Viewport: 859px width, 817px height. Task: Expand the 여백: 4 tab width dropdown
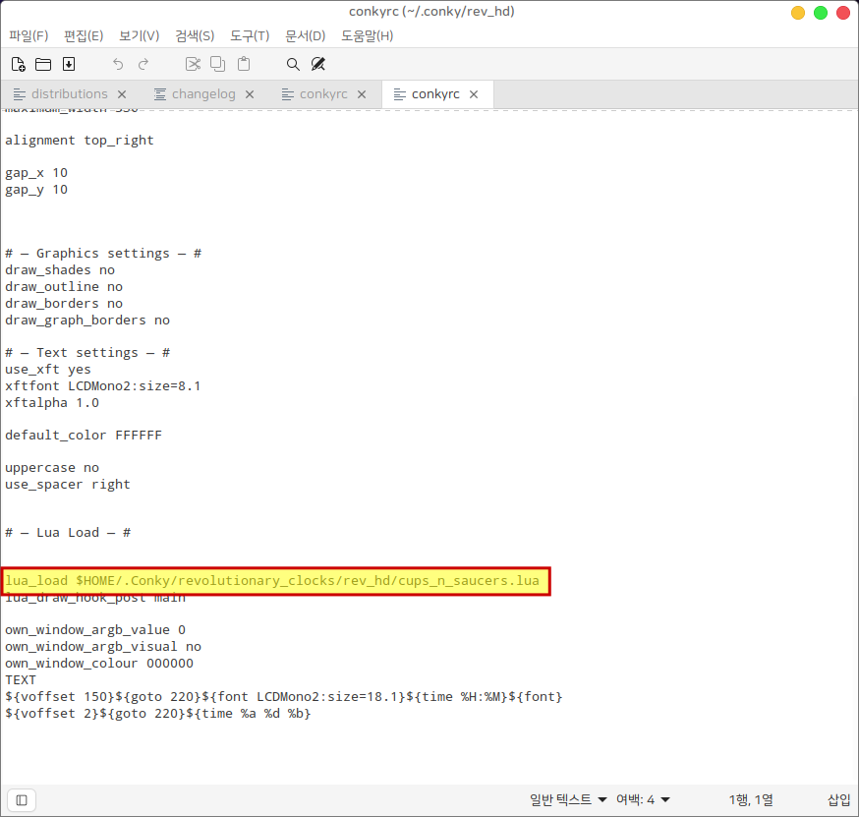[x=643, y=799]
